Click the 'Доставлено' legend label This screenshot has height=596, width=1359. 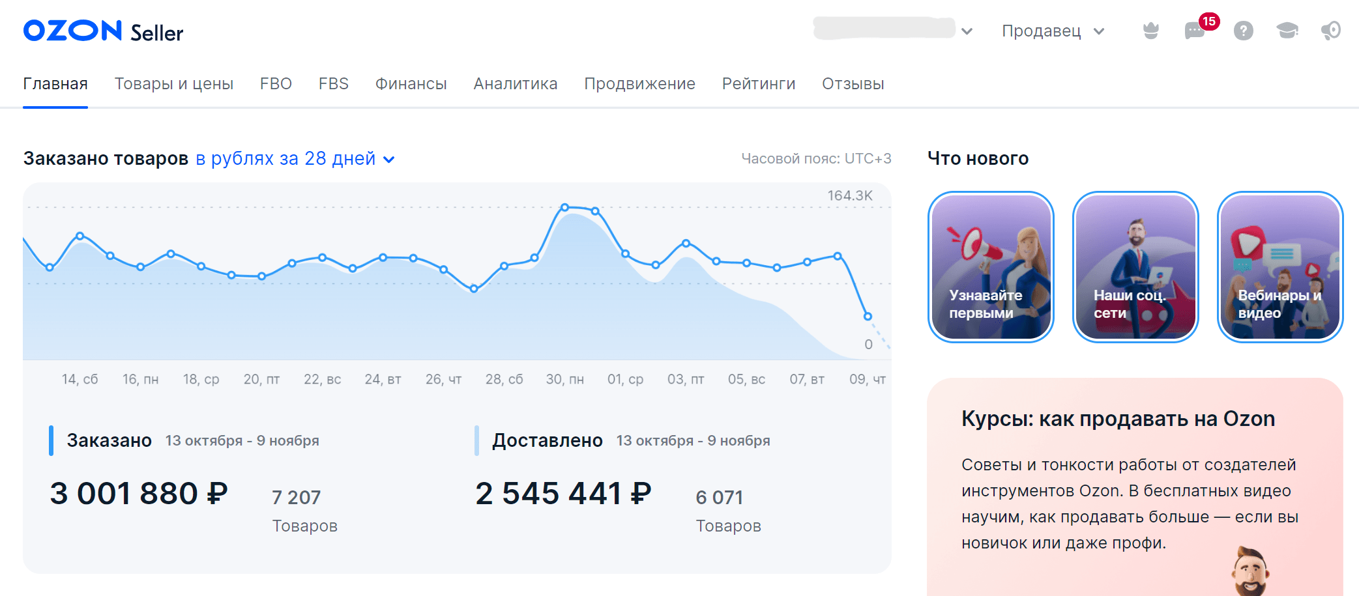548,440
